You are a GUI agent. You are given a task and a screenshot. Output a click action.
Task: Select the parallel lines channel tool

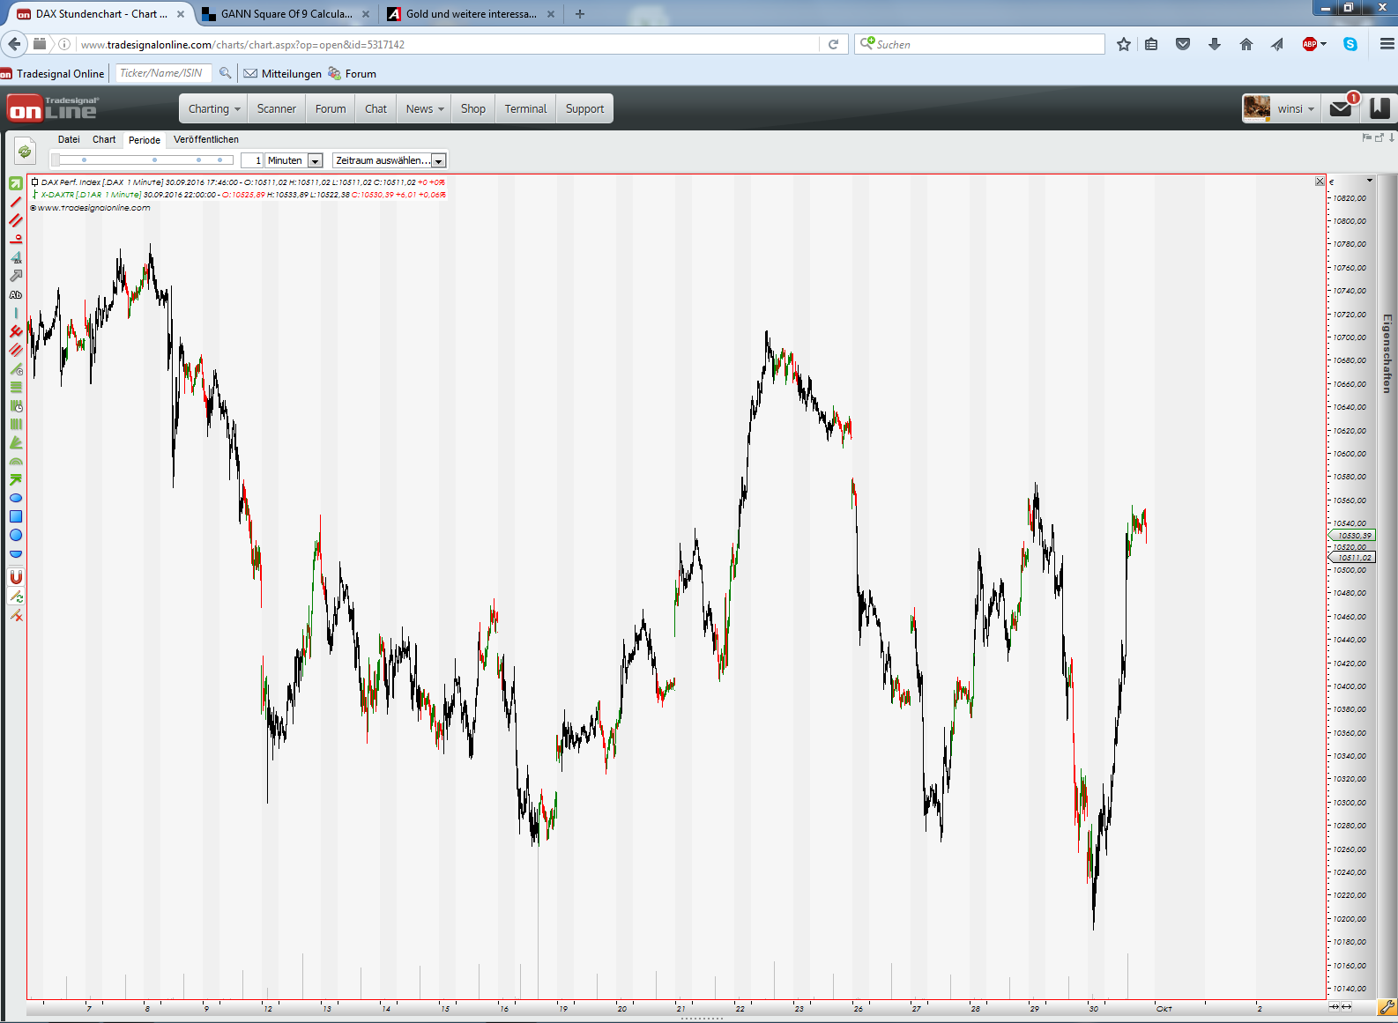point(16,220)
